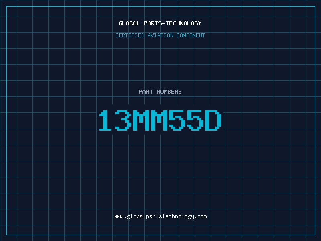
Task: Select the part number 13MM55D
Action: click(160, 120)
